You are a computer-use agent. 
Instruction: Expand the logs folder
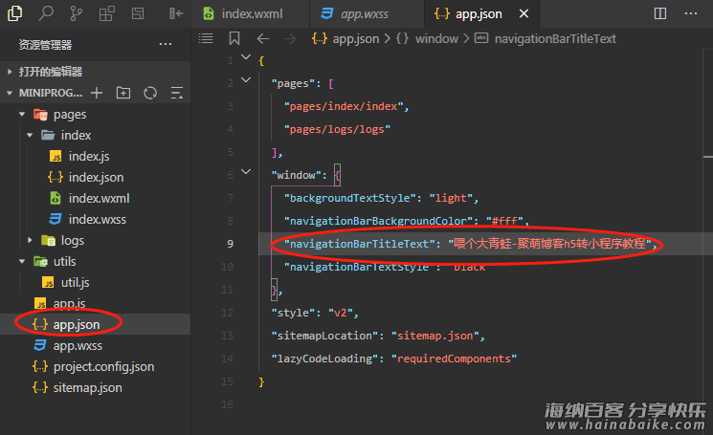click(30, 240)
